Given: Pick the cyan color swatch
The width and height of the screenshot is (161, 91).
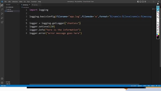Looking at the screenshot, I should tap(157, 34).
